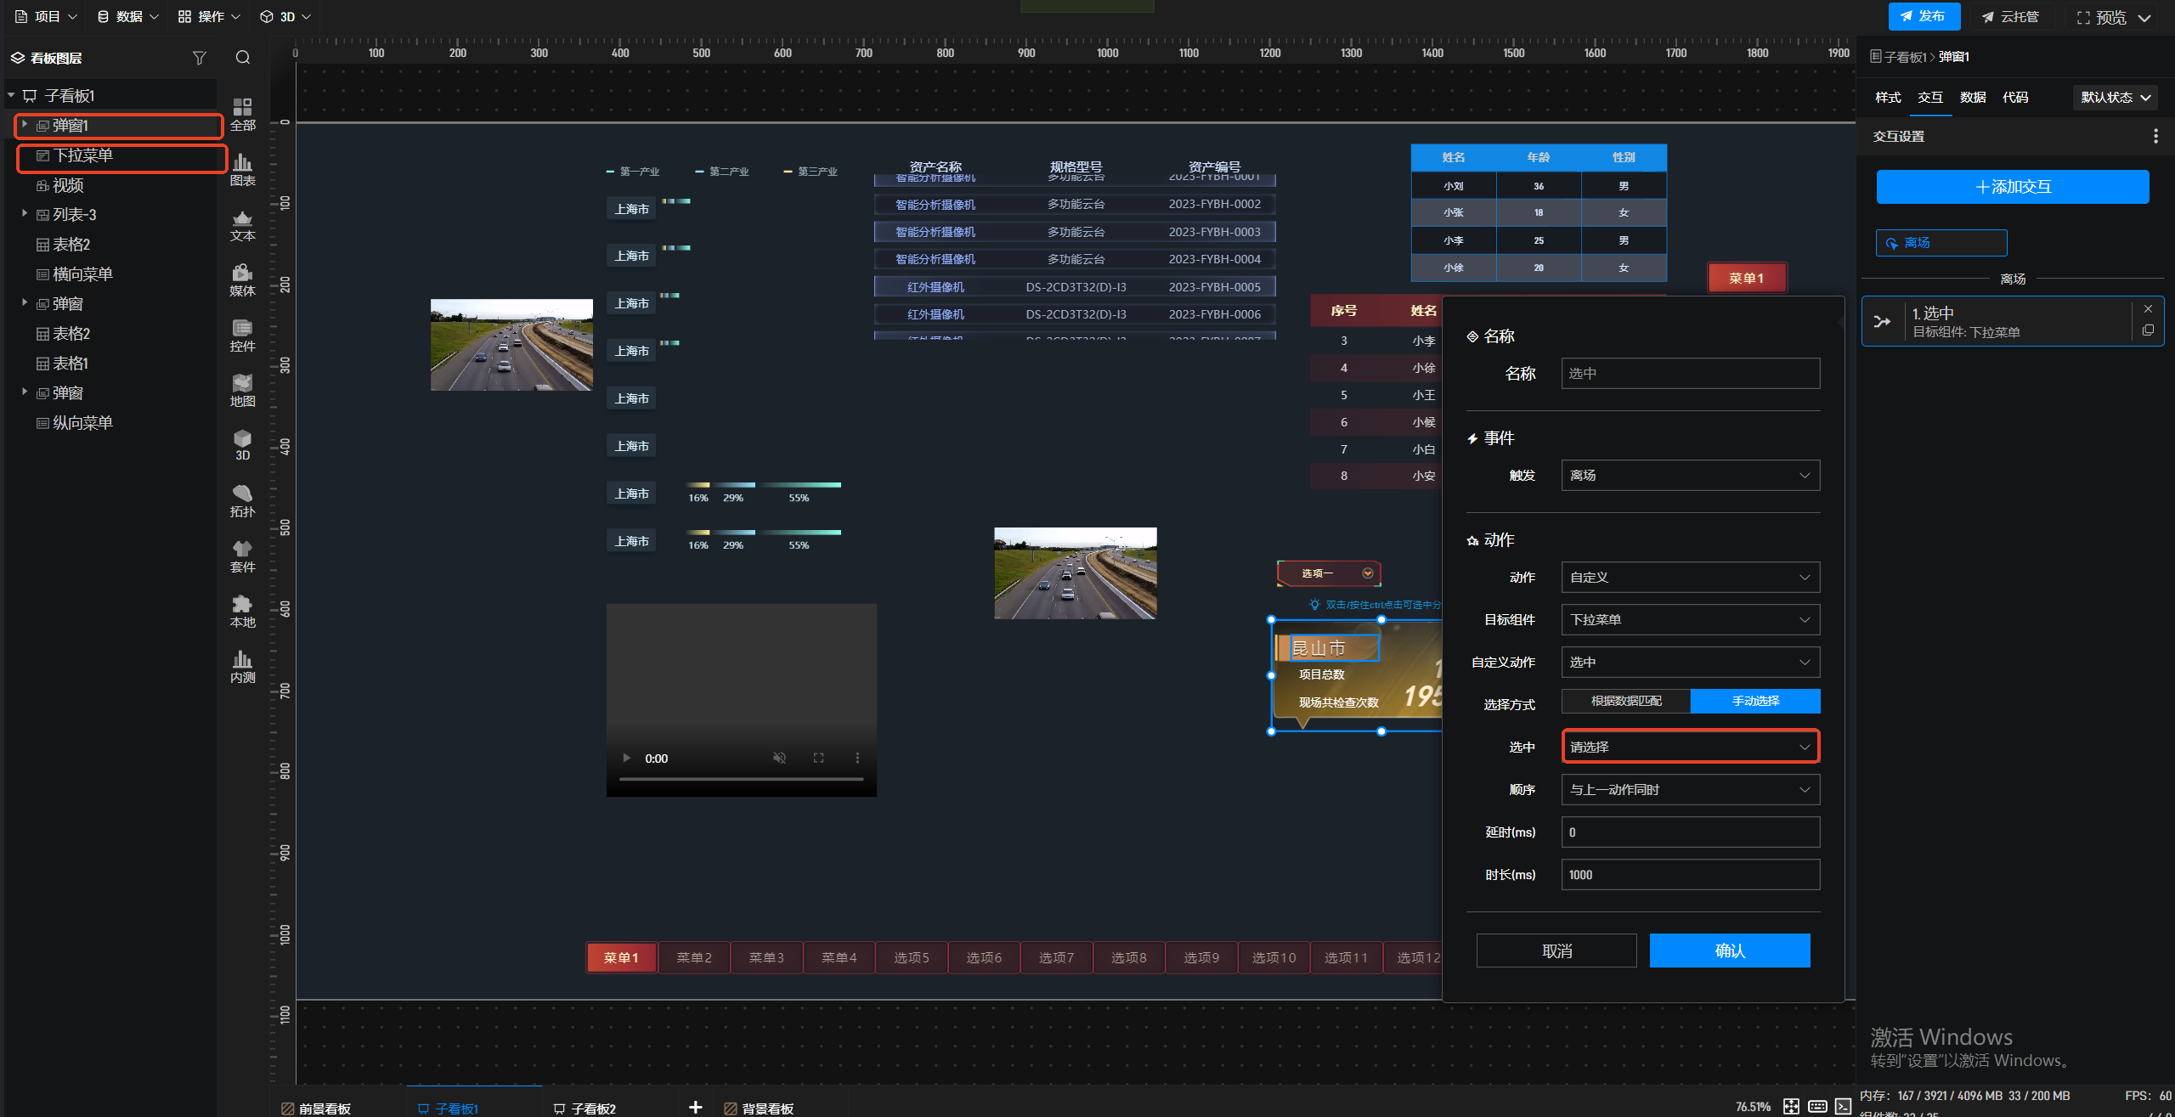Open the 图表 chart component category

(x=242, y=169)
